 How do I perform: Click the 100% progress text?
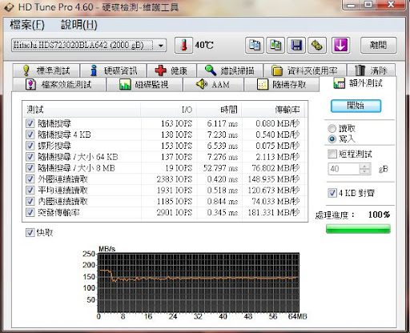(379, 215)
